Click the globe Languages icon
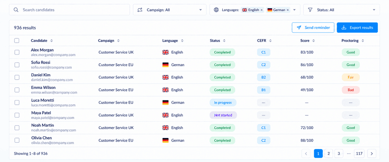 (216, 10)
